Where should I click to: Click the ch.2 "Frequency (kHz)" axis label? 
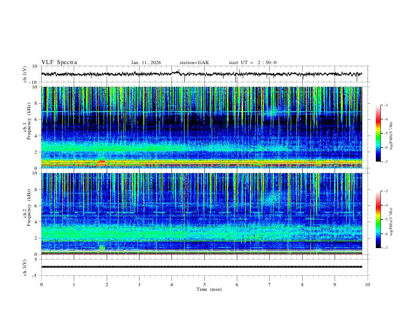(x=29, y=207)
